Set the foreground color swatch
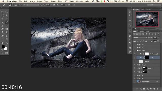The width and height of the screenshot is (162, 91). click(3, 47)
